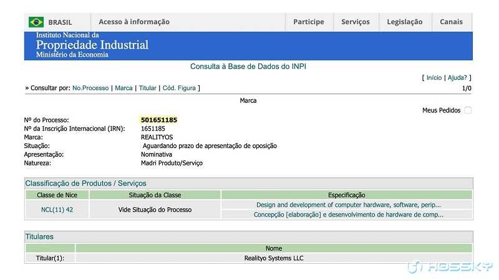Click the Propriedade Industrial banner title

[92, 45]
